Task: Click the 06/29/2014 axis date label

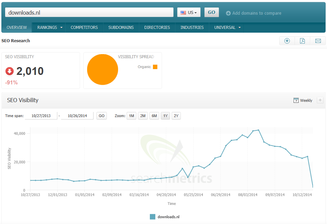Action: click(x=221, y=195)
